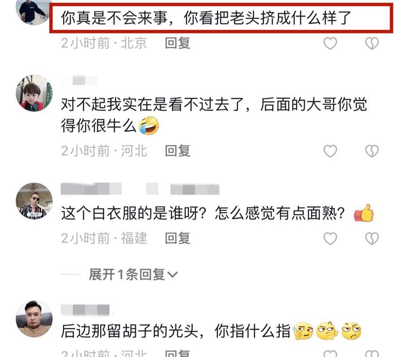Image resolution: width=396 pixels, height=357 pixels.
Task: Tap the thumbs-up emoji in the Fujian comment
Action: tap(364, 213)
